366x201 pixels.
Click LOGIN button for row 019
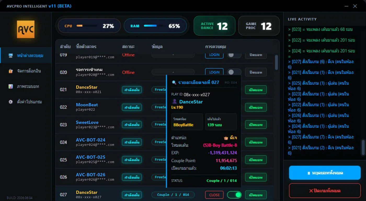click(214, 55)
